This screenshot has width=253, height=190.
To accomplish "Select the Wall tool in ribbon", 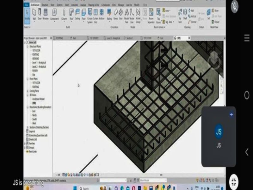I will (x=34, y=14).
